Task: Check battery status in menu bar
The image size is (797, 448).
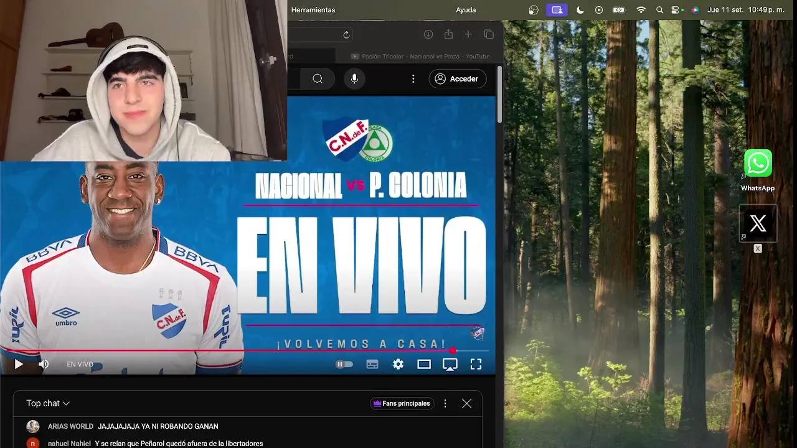Action: [x=619, y=10]
